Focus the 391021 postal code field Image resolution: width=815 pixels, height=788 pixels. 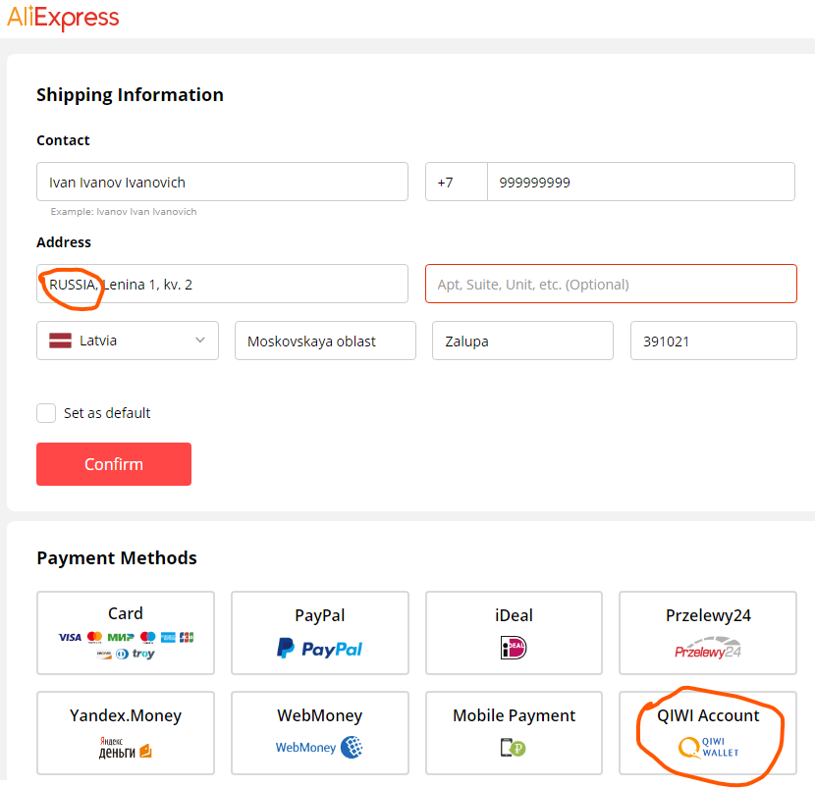coord(713,341)
